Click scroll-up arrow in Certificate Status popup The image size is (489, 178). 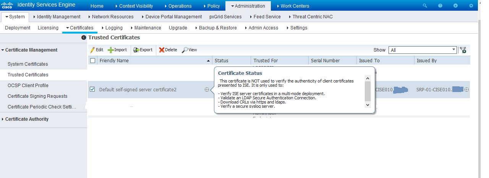[x=368, y=78]
